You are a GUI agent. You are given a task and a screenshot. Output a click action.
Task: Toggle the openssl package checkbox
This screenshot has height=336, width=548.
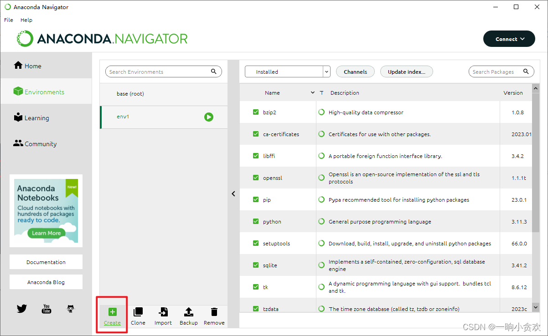coord(256,178)
